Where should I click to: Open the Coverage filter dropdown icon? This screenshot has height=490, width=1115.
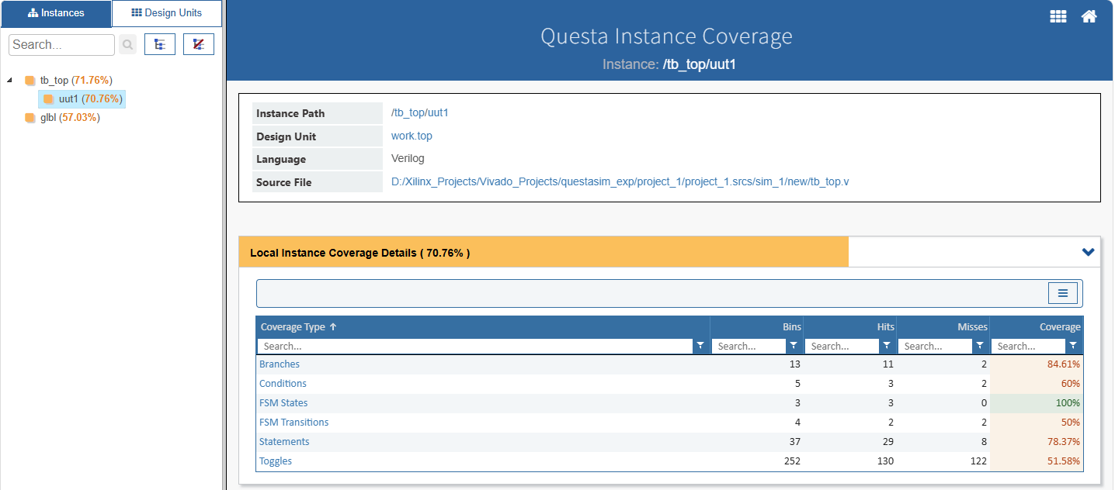tap(1073, 347)
